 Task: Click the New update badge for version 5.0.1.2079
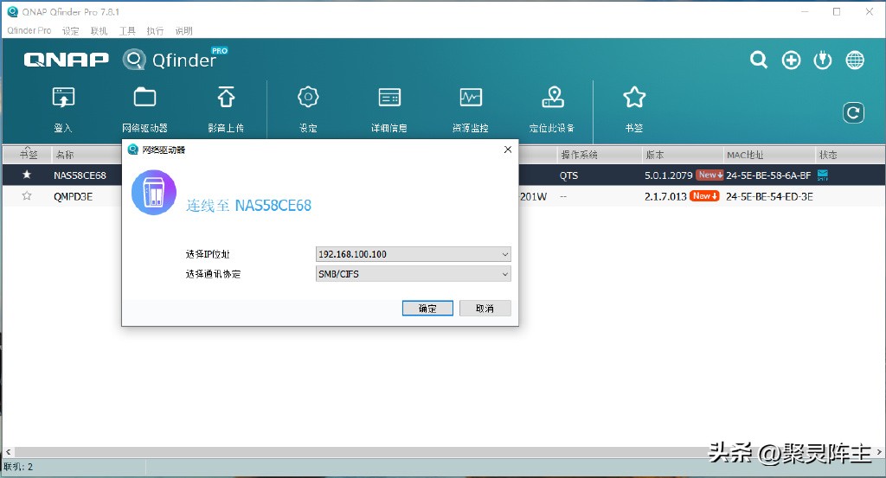coord(709,175)
